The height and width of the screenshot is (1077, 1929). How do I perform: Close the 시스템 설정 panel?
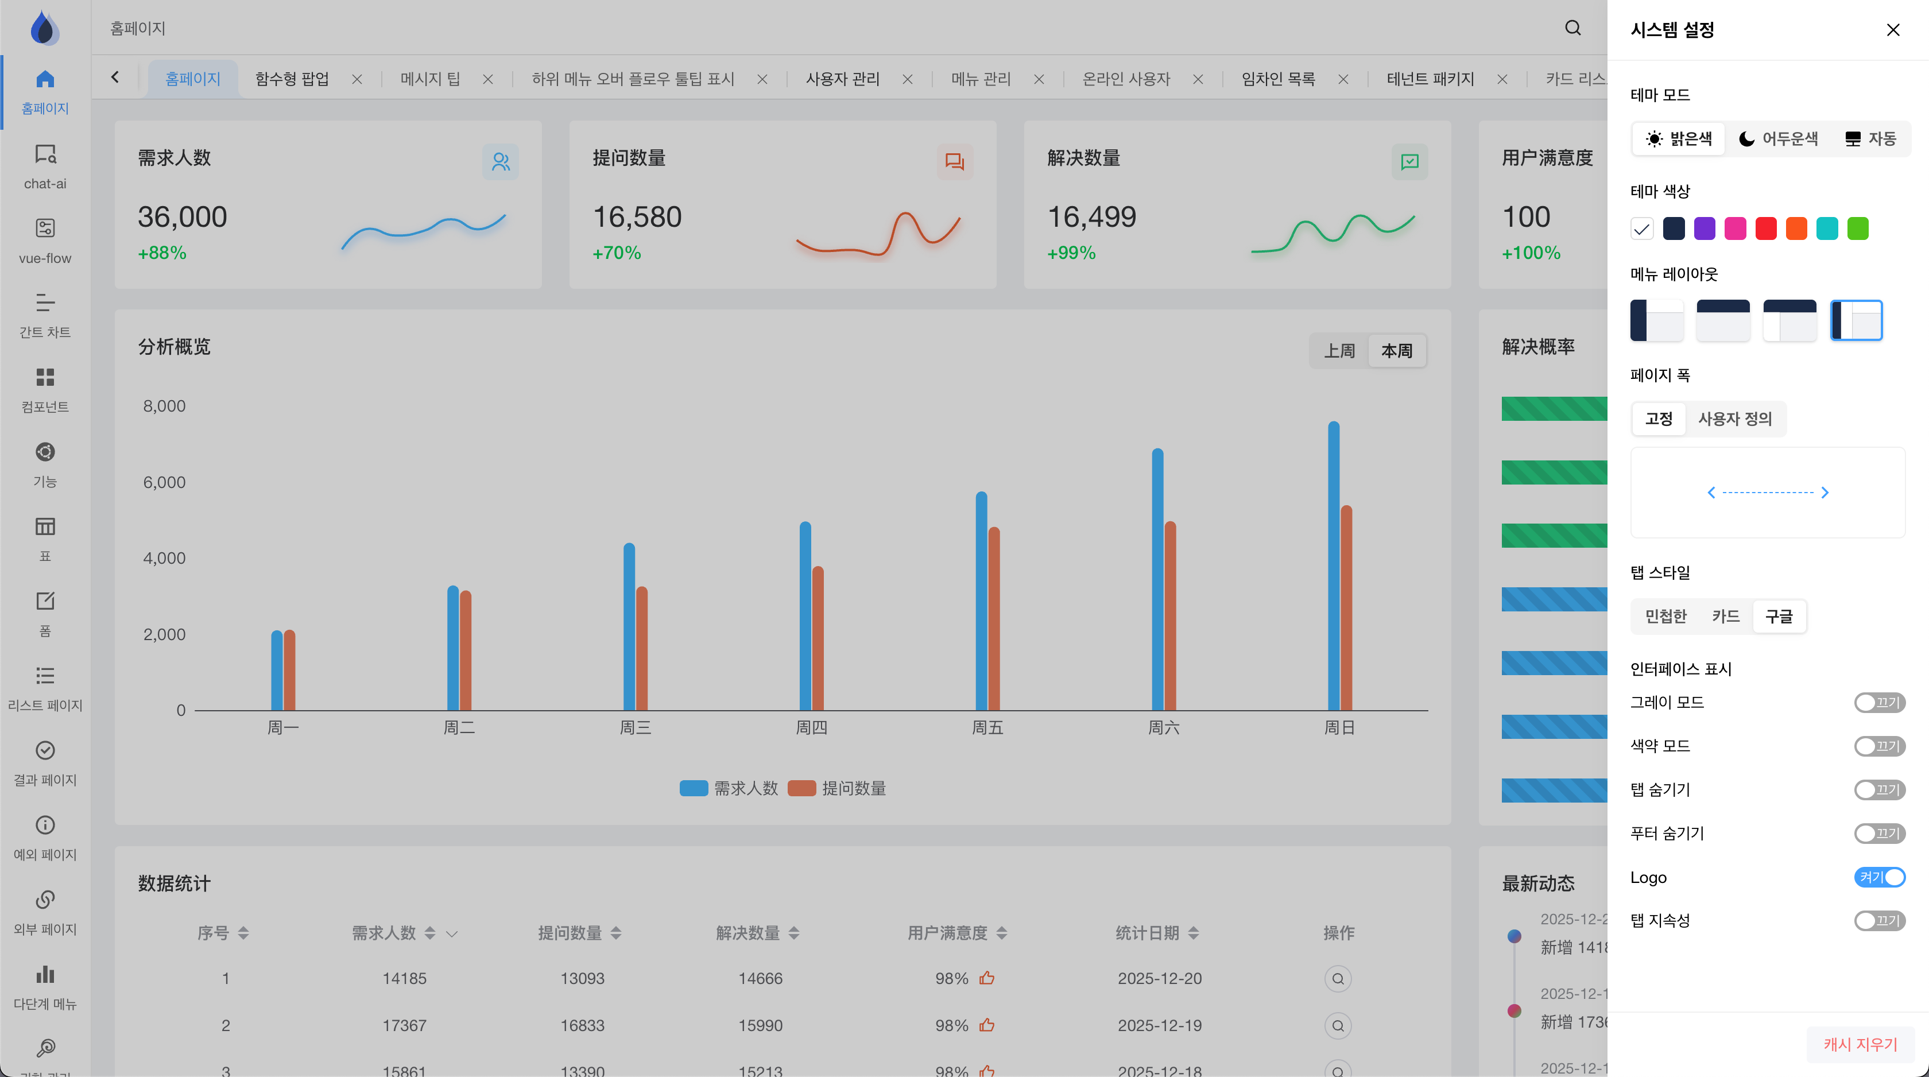(1892, 30)
